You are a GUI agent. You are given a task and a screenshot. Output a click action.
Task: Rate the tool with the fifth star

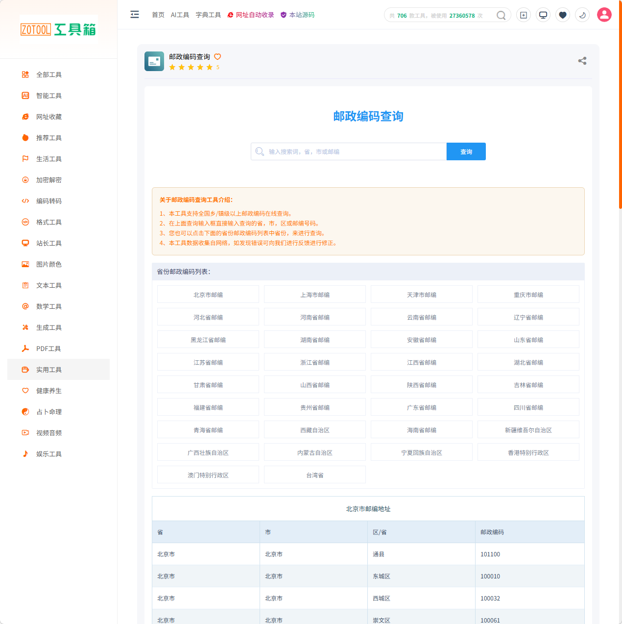coord(210,67)
